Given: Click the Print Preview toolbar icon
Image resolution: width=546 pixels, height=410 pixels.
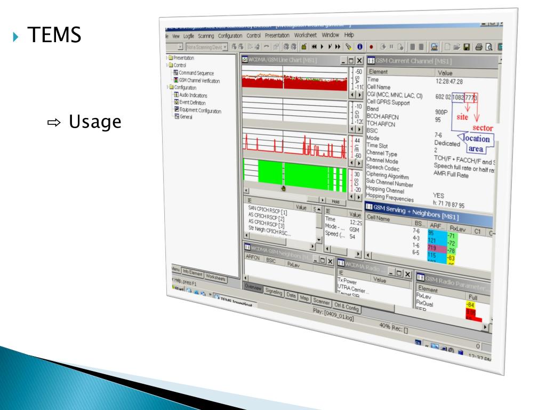Looking at the screenshot, I should (489, 47).
